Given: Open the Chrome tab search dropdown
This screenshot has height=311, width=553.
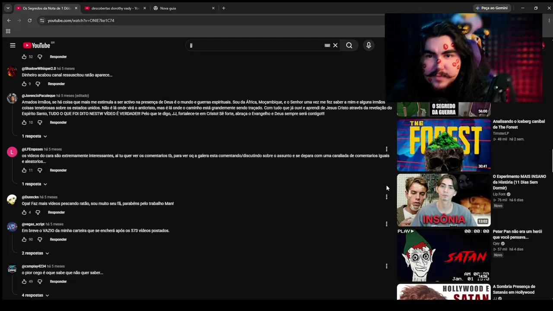Looking at the screenshot, I should click(x=8, y=8).
